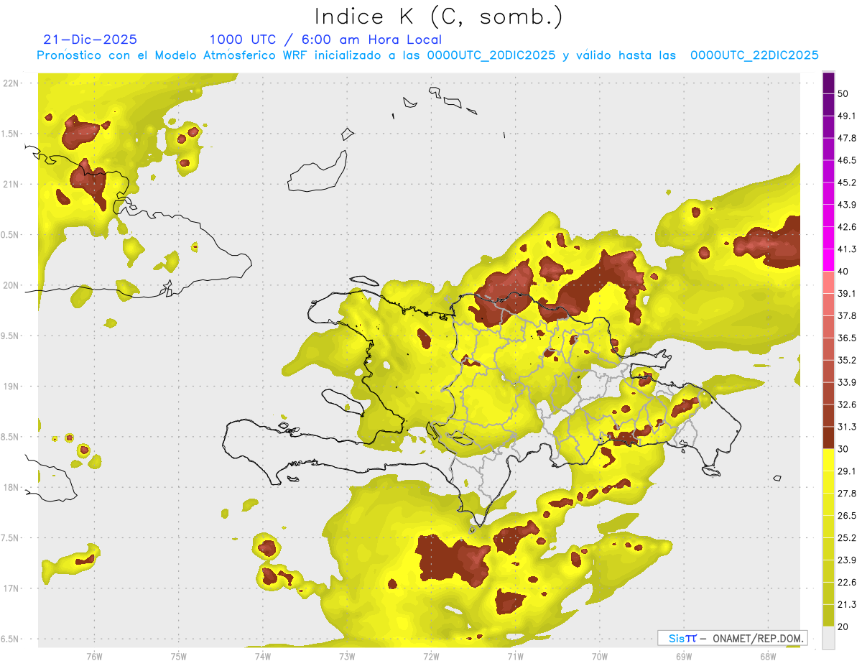Click the magenta colorbar segment between 41.3 and 42.6
This screenshot has height=666, width=862.
coord(829,239)
